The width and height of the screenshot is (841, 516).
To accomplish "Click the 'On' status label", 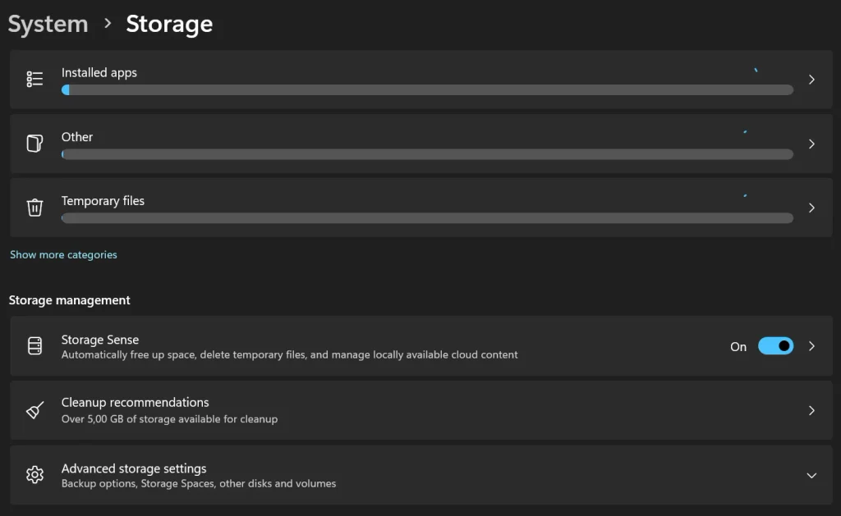I will [x=738, y=347].
